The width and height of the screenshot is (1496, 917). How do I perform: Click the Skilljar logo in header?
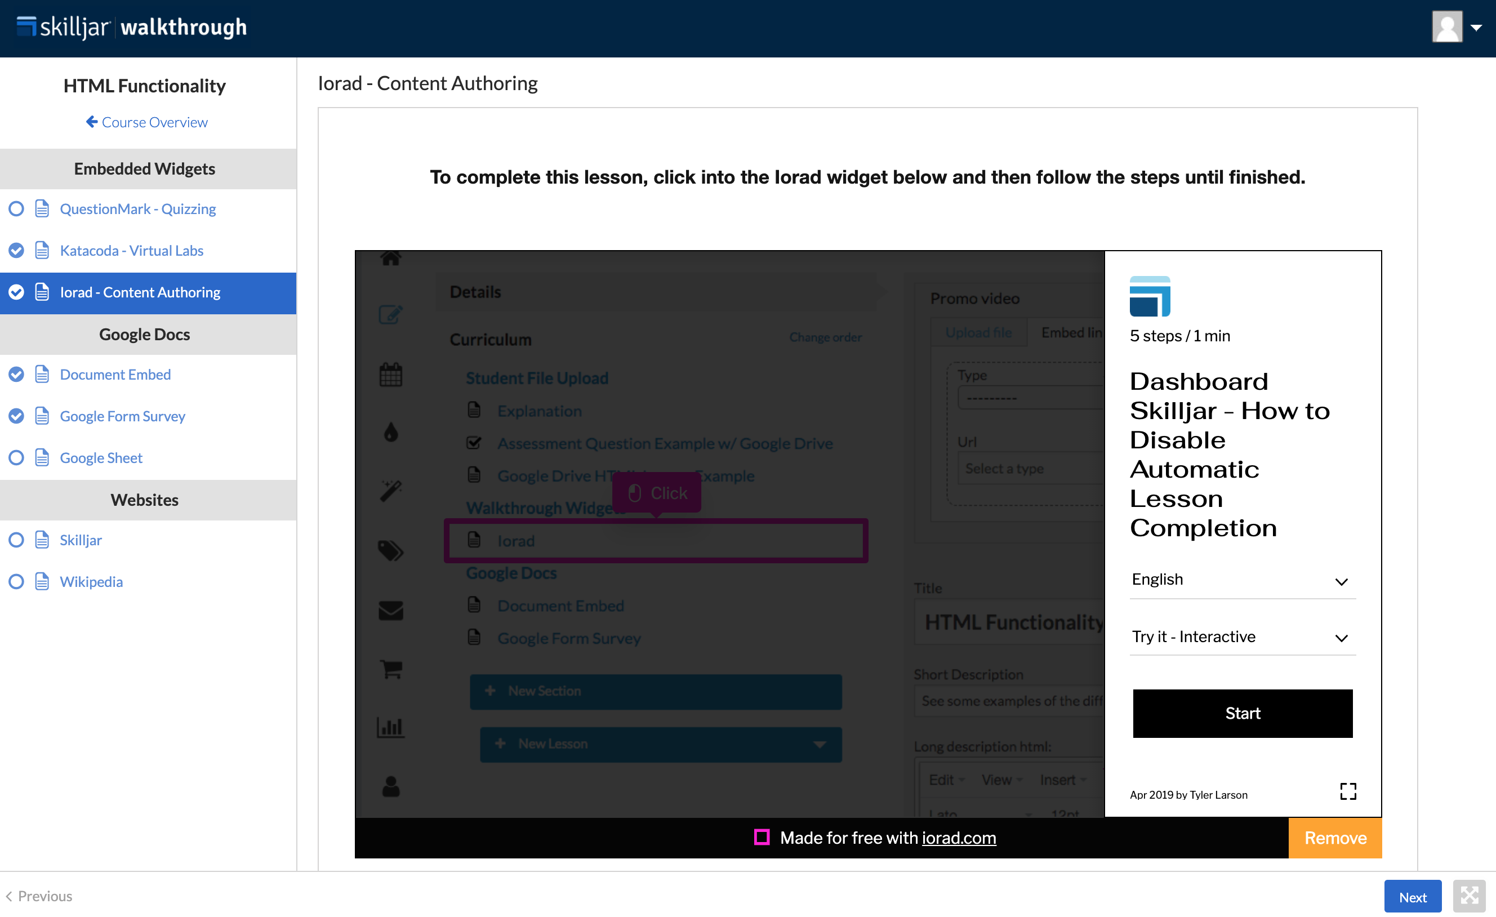(x=64, y=28)
